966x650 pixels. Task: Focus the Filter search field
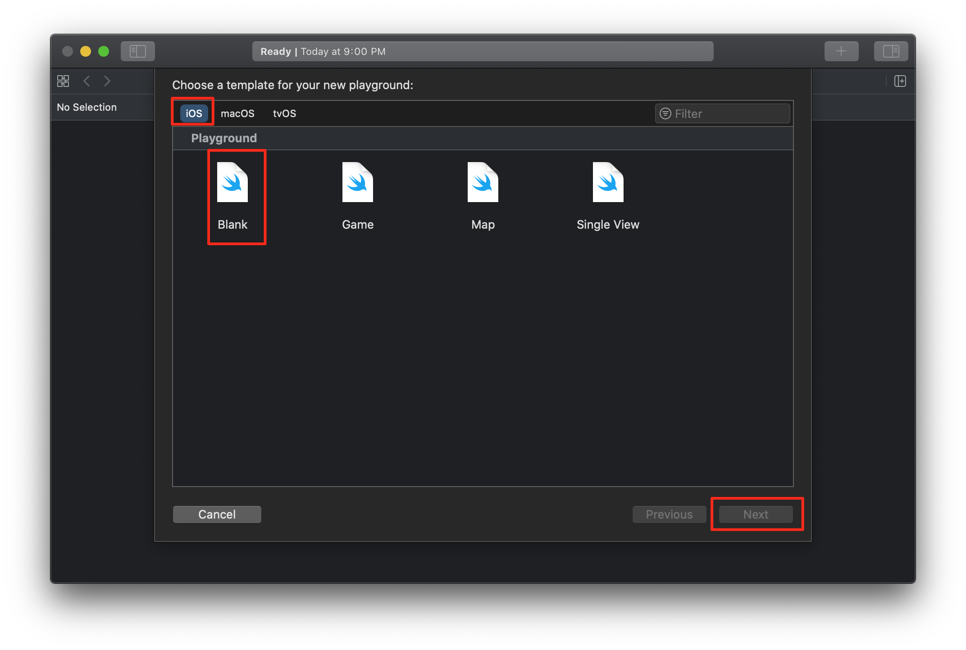730,114
